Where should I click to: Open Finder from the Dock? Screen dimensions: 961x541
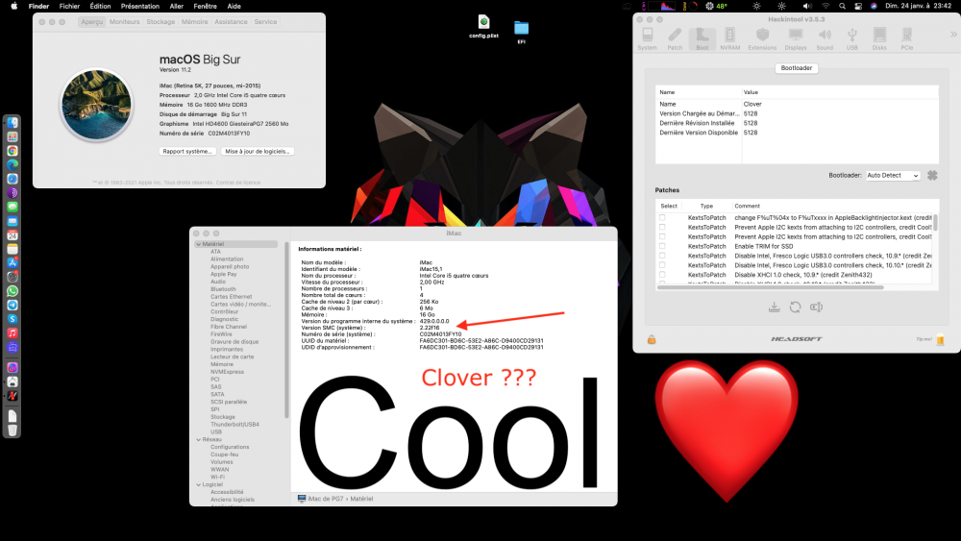(x=12, y=123)
